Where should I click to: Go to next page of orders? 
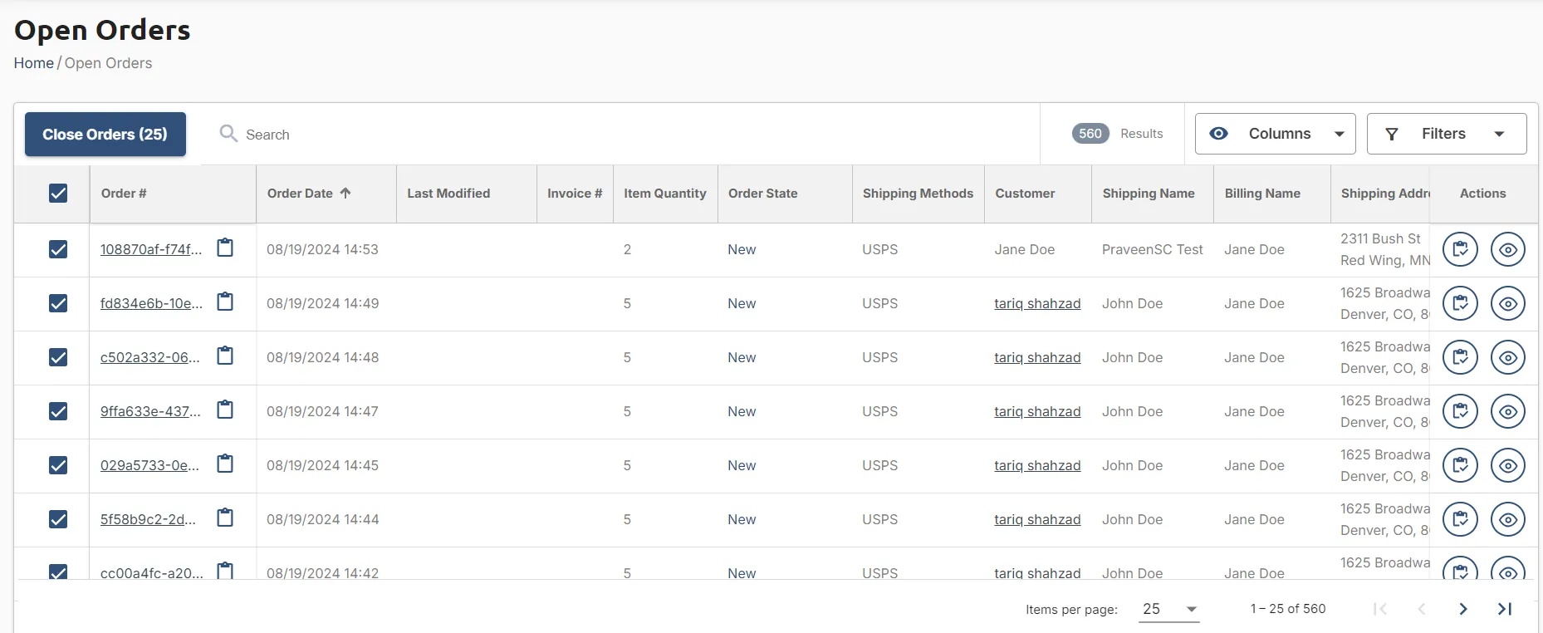(1463, 609)
